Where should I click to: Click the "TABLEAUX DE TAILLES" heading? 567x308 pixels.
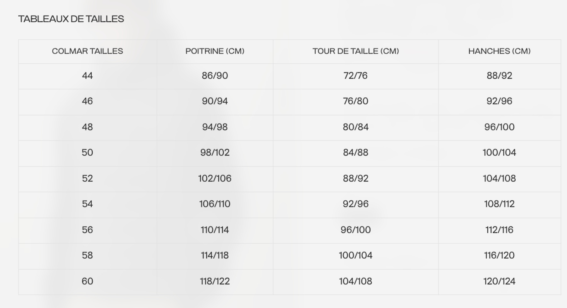[x=71, y=19]
